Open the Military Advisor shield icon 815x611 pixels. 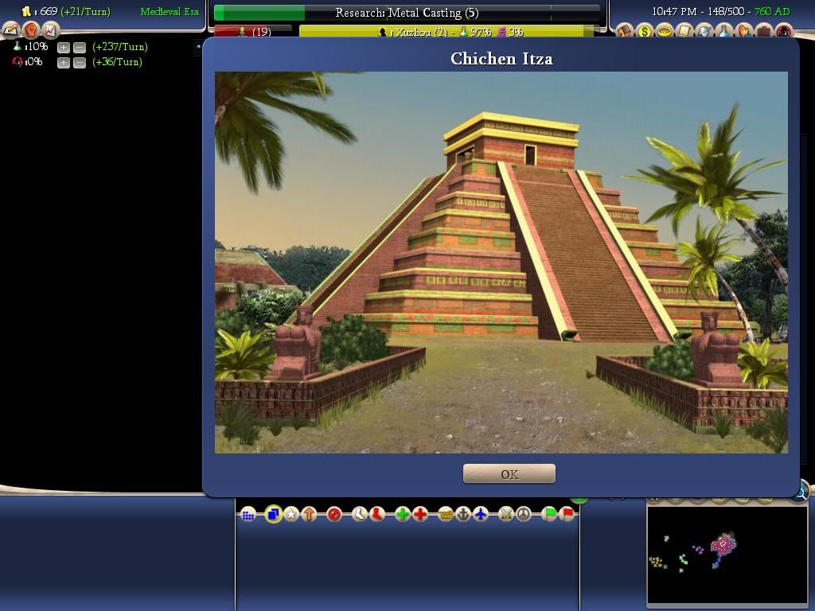(704, 31)
